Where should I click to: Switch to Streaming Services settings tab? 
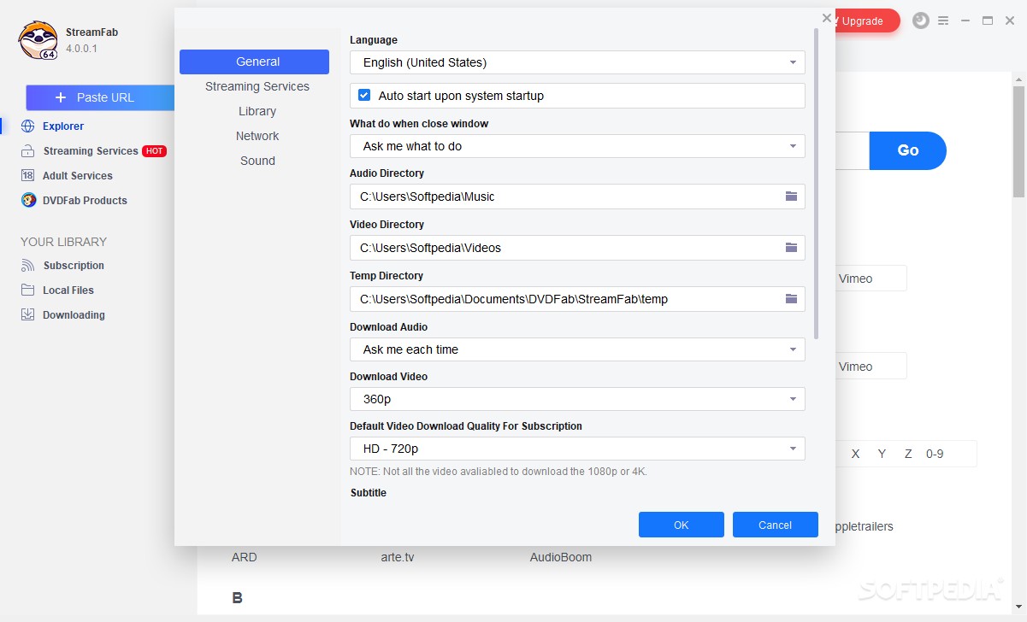257,86
